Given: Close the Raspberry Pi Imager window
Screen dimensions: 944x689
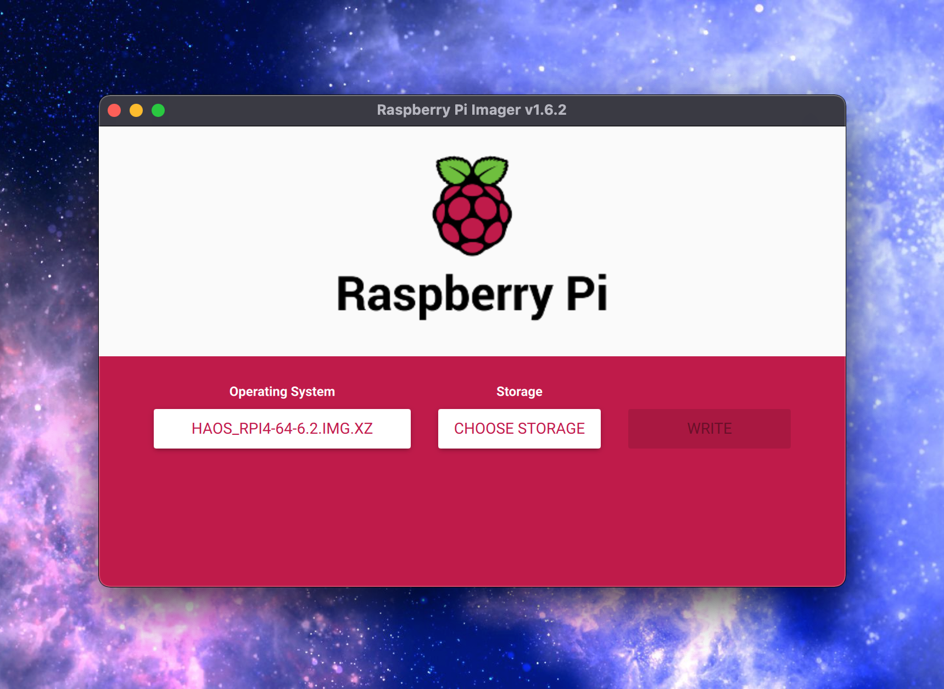Looking at the screenshot, I should tap(114, 110).
